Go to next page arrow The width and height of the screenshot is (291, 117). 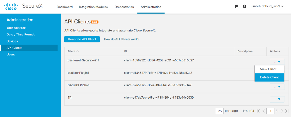(x=282, y=111)
